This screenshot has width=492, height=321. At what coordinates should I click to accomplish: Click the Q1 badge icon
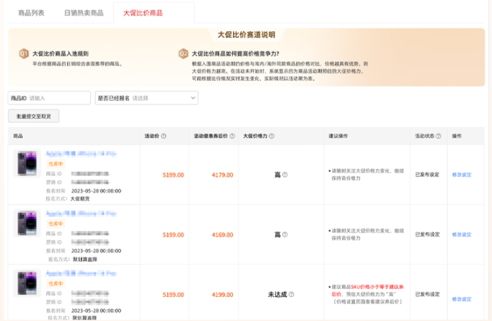click(x=24, y=53)
